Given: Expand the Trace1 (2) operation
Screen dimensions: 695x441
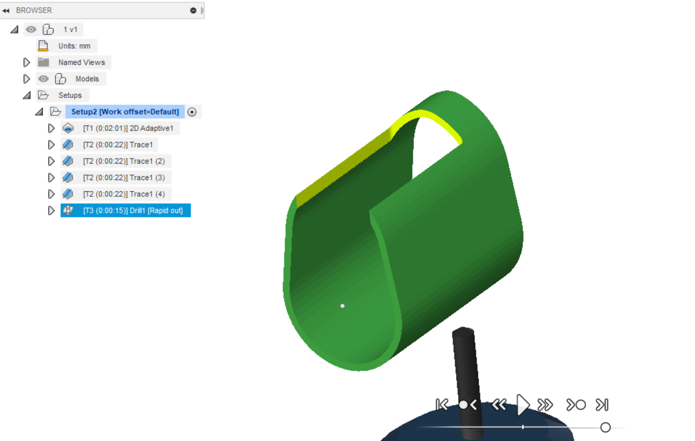Looking at the screenshot, I should point(51,161).
